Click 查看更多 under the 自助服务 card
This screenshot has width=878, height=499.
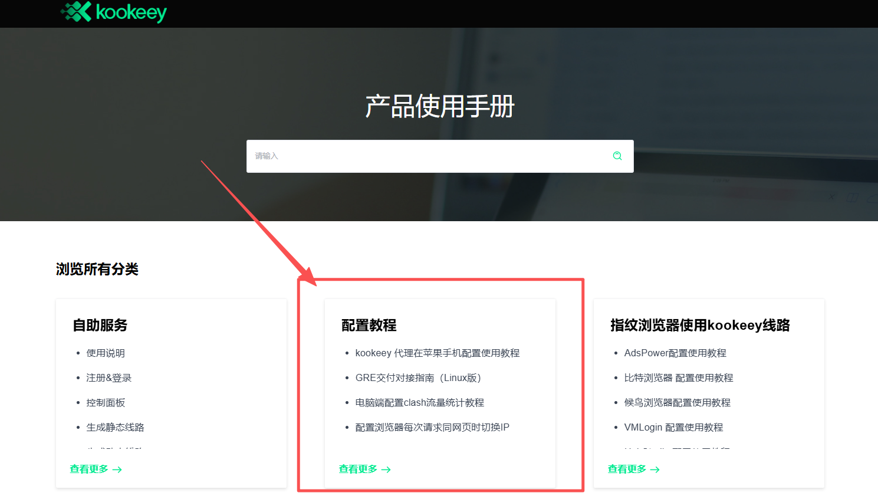coord(88,469)
